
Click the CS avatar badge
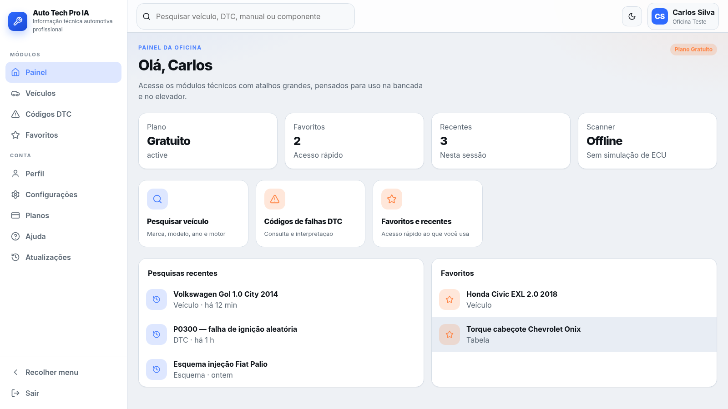tap(660, 16)
